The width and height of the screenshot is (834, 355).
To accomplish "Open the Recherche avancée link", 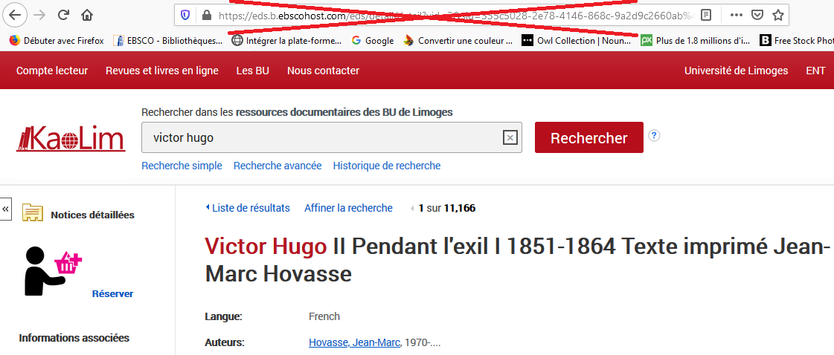I will 278,166.
